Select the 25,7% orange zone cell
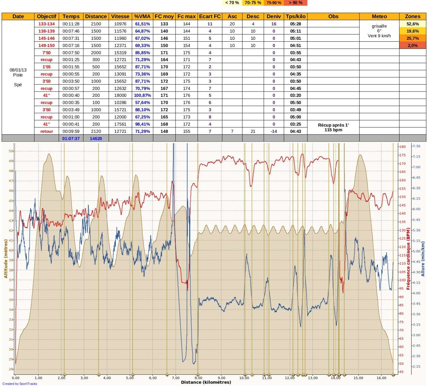 tap(413, 38)
